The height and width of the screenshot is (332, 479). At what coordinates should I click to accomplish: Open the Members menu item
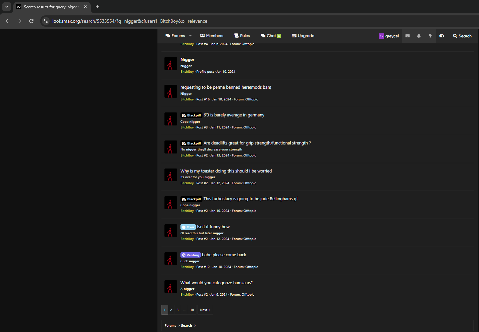point(211,36)
